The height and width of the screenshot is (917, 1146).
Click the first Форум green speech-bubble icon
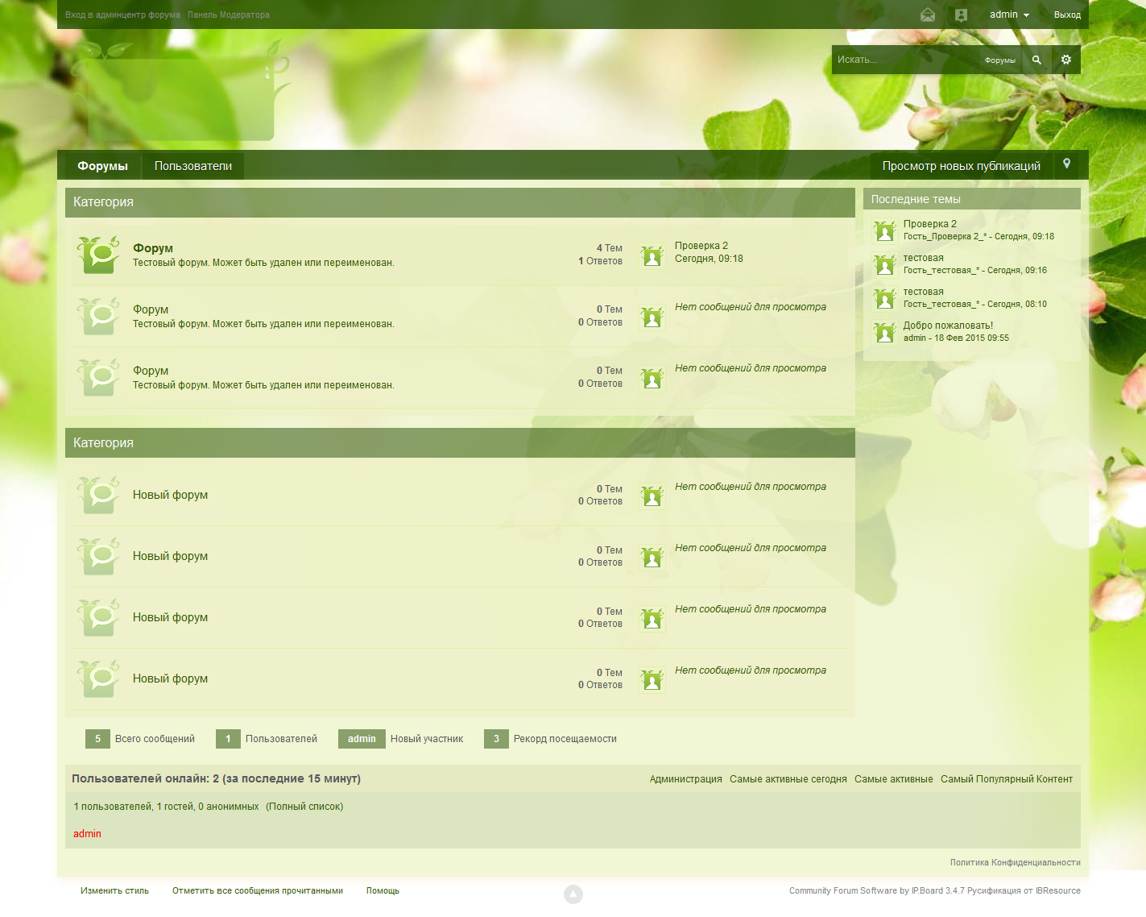tap(99, 255)
